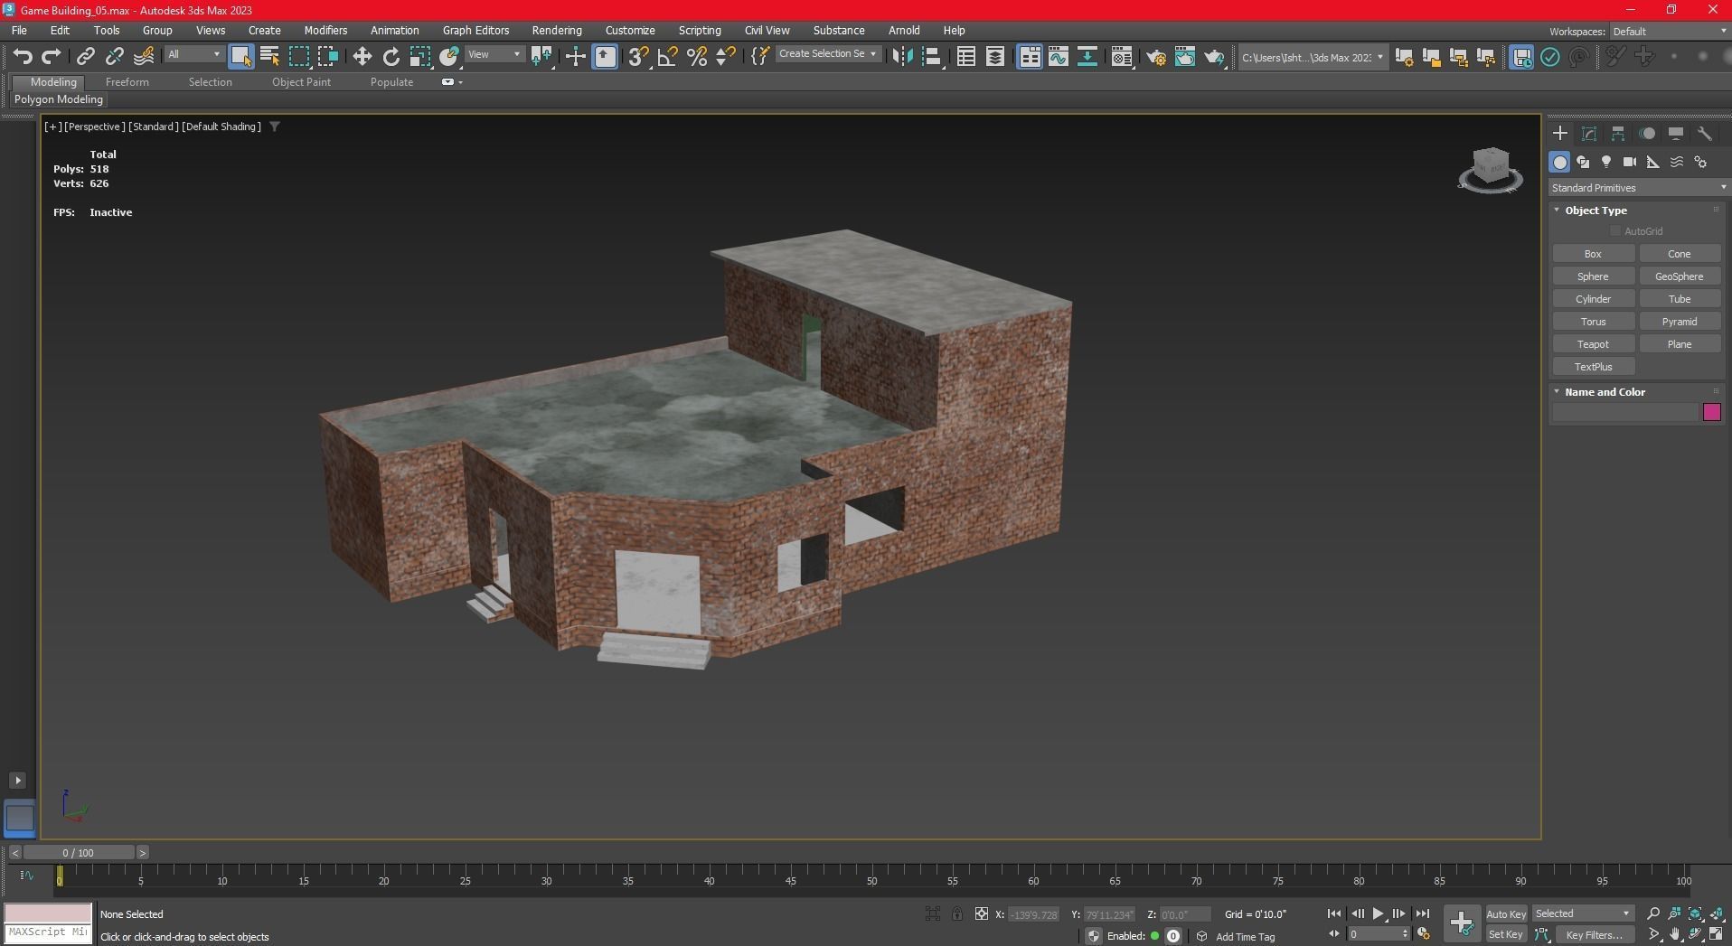Image resolution: width=1732 pixels, height=946 pixels.
Task: Choose the Select and Move tool
Action: (x=362, y=57)
